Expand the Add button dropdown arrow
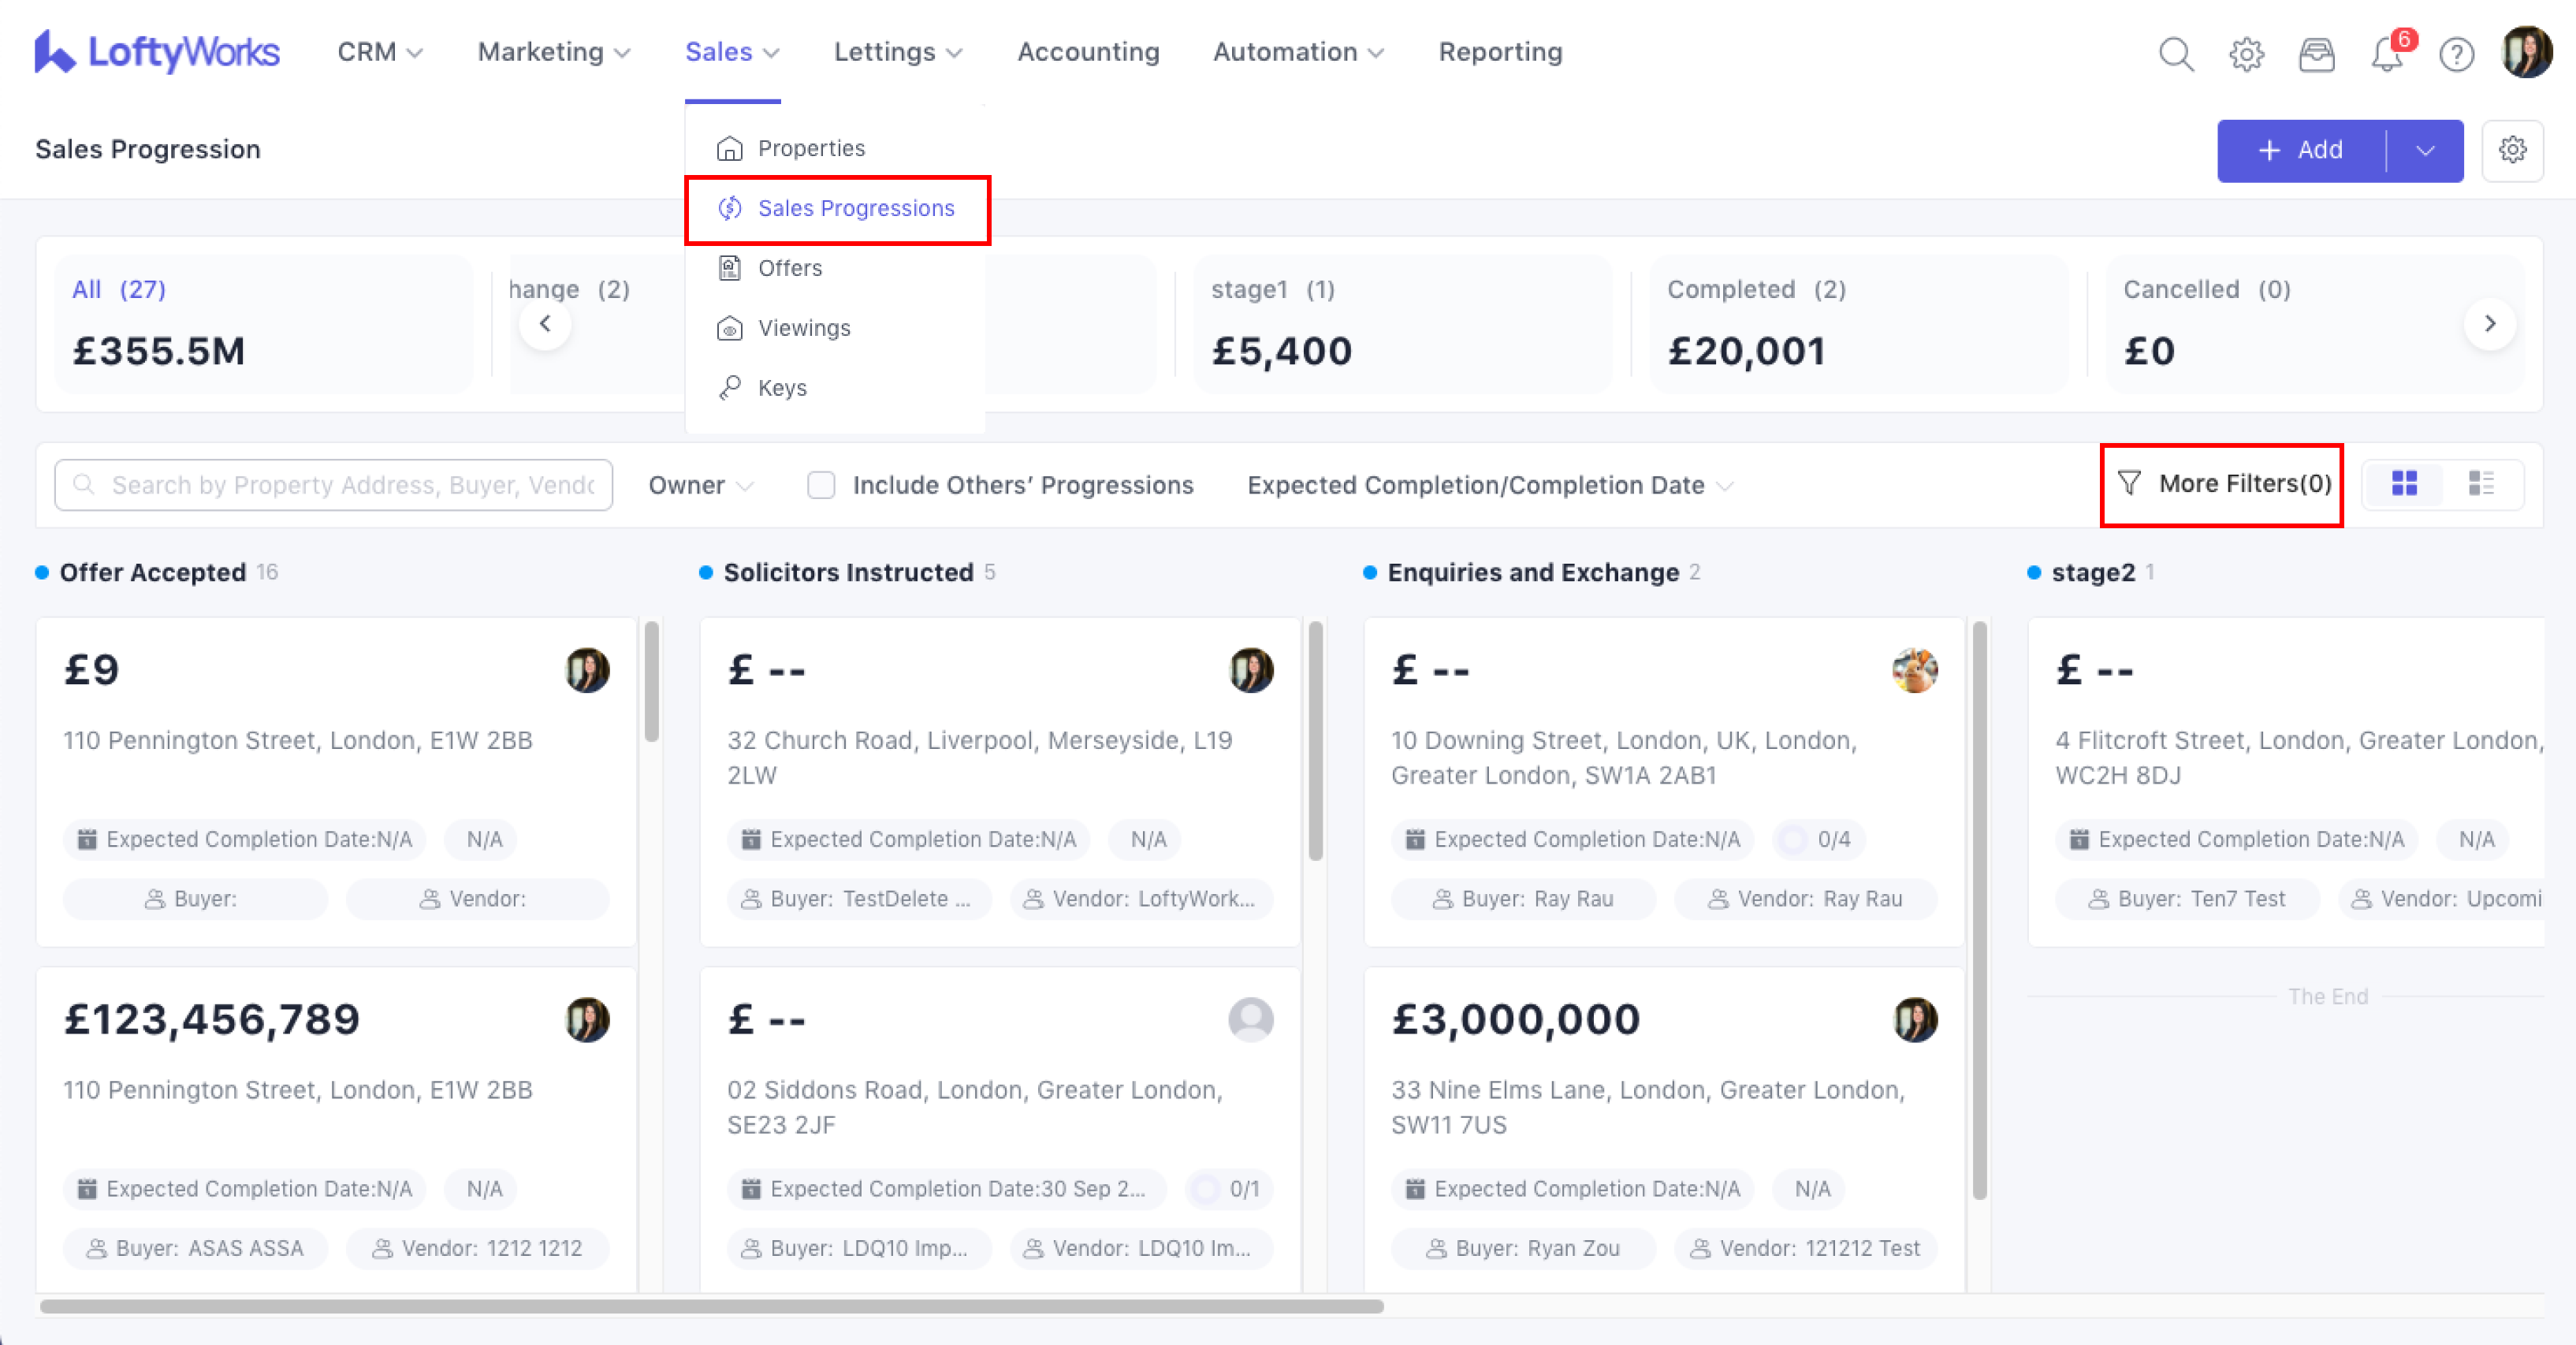2576x1345 pixels. coord(2424,151)
